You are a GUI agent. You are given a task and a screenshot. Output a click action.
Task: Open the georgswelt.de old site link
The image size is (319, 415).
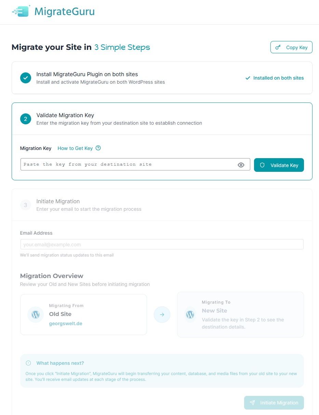(66, 323)
